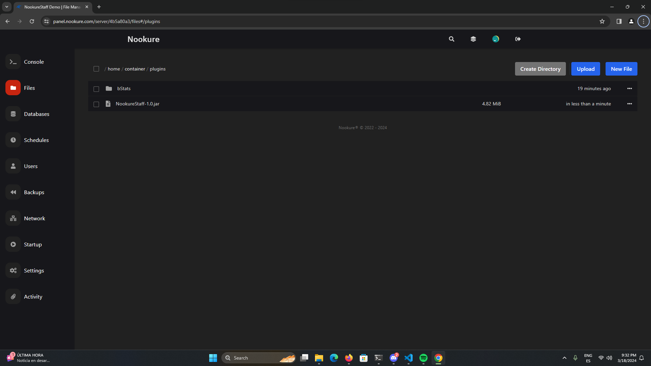
Task: Navigate to container breadcrumb
Action: click(x=135, y=69)
